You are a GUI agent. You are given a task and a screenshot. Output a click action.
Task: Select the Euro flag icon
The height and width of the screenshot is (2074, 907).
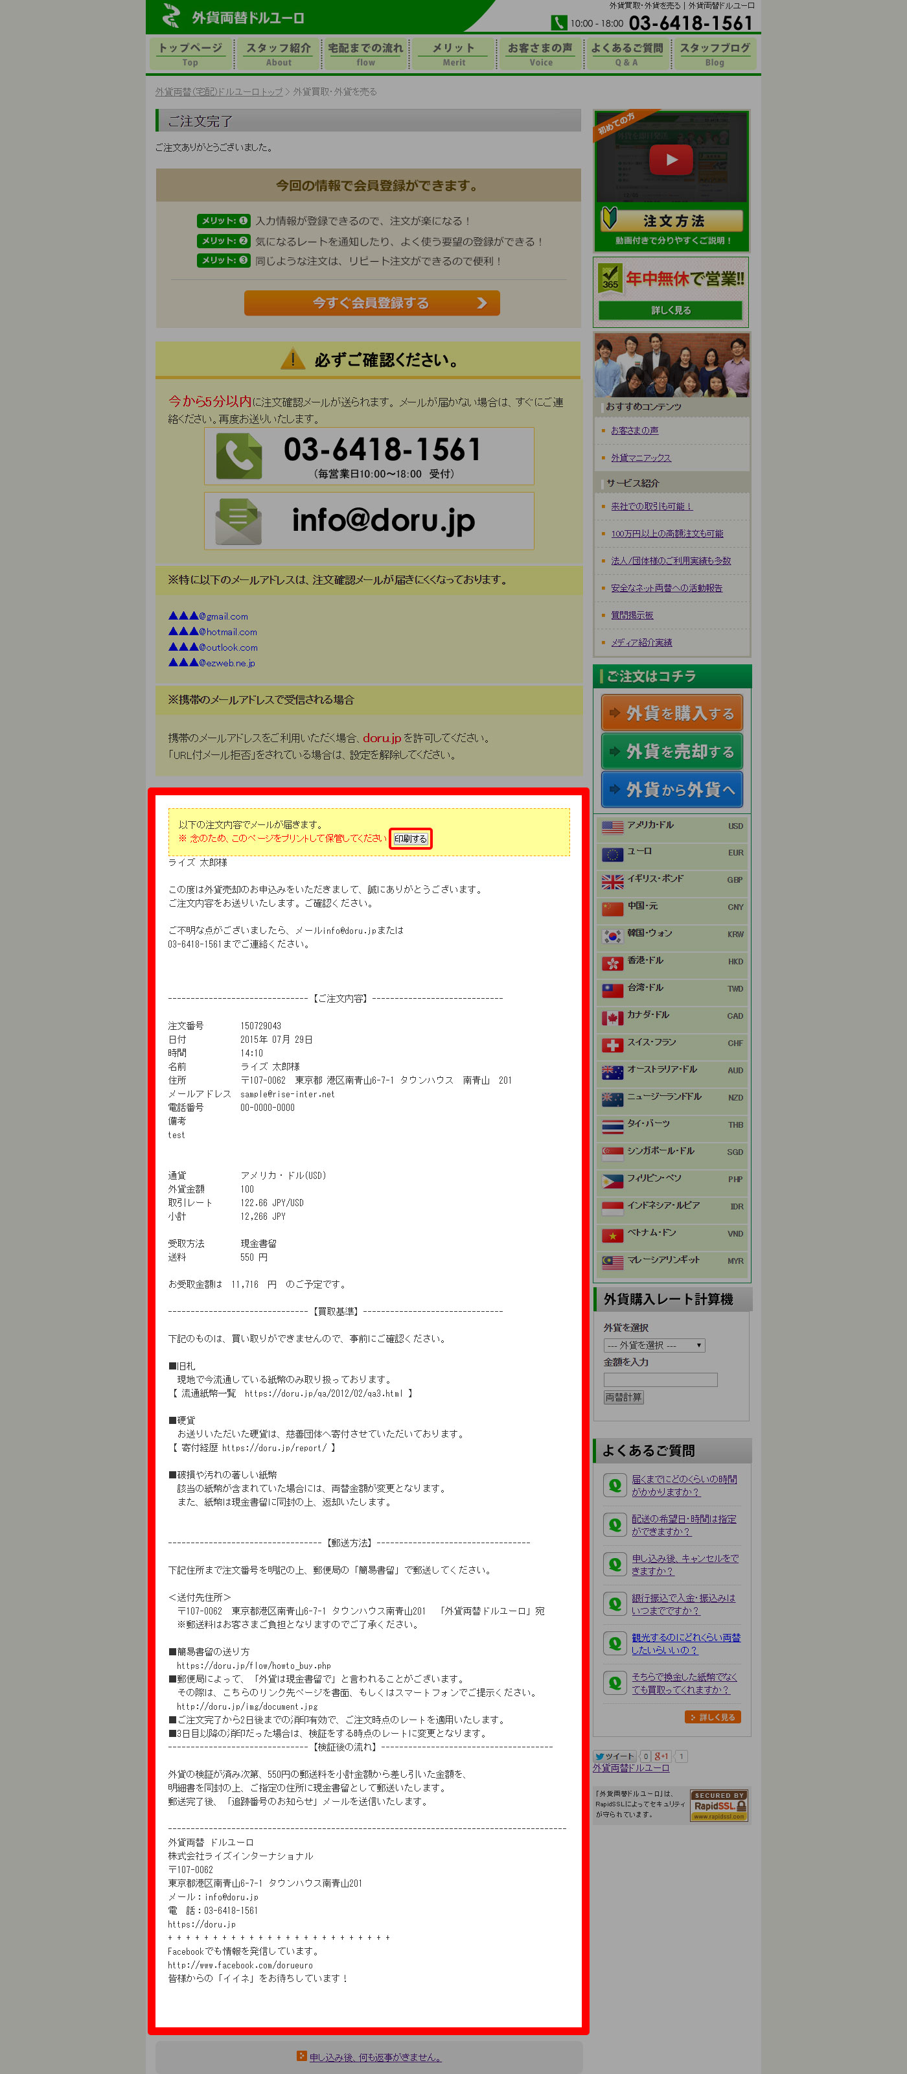pyautogui.click(x=612, y=854)
